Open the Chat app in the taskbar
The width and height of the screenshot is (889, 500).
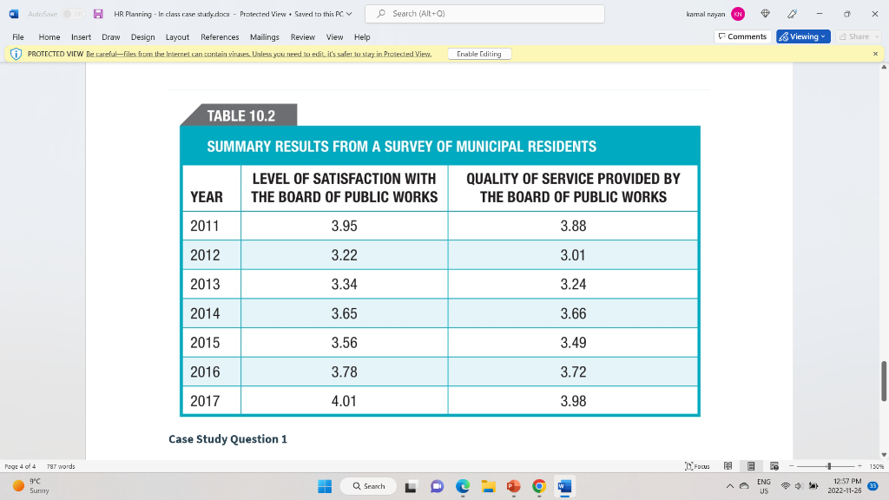pyautogui.click(x=437, y=486)
